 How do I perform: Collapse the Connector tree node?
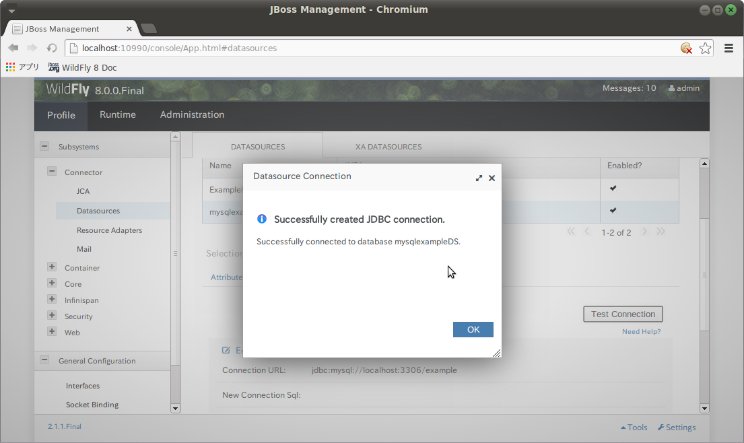(x=52, y=171)
